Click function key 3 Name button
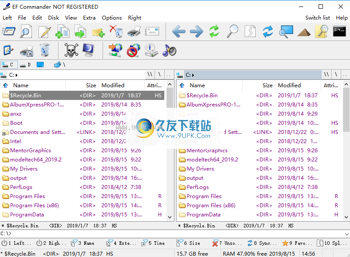This screenshot has width=350, height=257. [x=83, y=243]
